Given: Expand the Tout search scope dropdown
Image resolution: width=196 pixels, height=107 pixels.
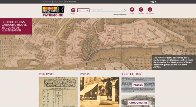Looking at the screenshot, I should pos(83,10).
